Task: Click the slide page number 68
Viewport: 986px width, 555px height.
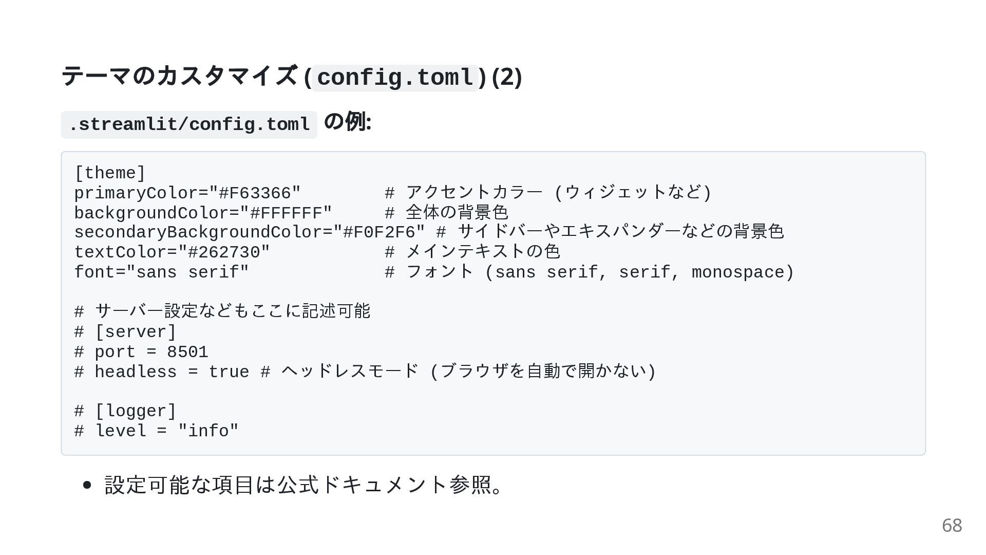Action: tap(952, 525)
